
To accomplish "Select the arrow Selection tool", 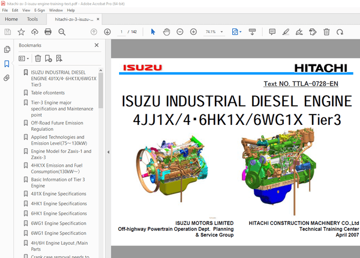I will pos(153,32).
